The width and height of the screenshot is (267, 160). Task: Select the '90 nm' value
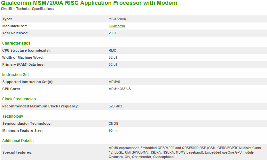pos(114,131)
